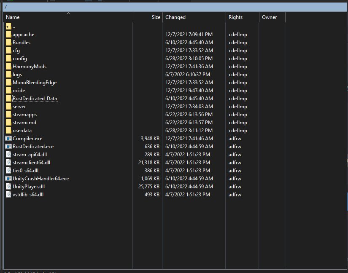Image resolution: width=348 pixels, height=273 pixels.
Task: Select the steamcmd folder icon
Action: tap(8, 123)
